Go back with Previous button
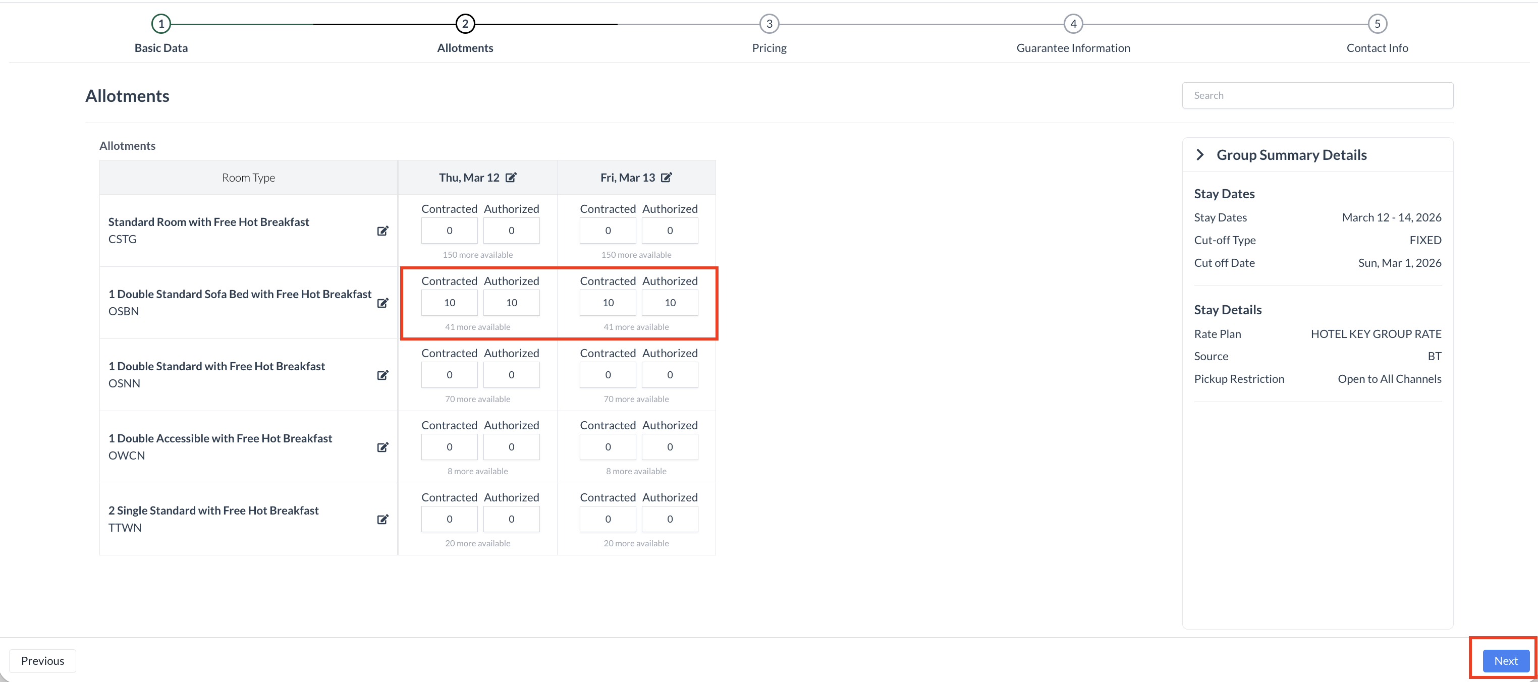Viewport: 1538px width, 682px height. 42,660
